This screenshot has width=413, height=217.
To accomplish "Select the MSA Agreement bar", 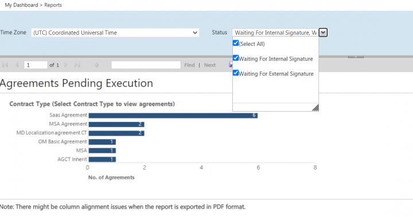I will tap(116, 124).
